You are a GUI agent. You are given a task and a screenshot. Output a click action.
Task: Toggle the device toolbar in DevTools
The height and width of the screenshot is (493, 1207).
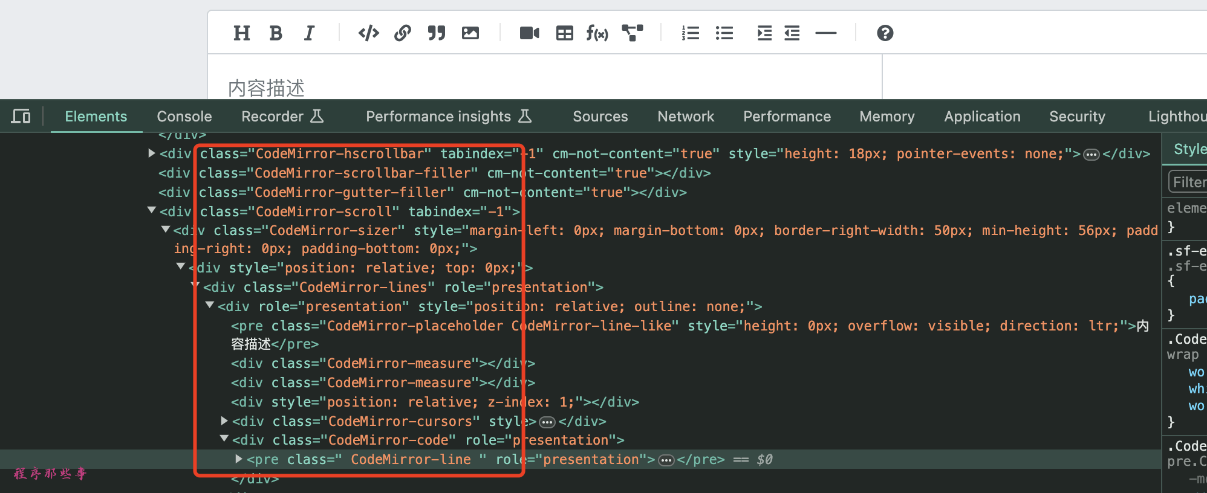click(x=21, y=116)
